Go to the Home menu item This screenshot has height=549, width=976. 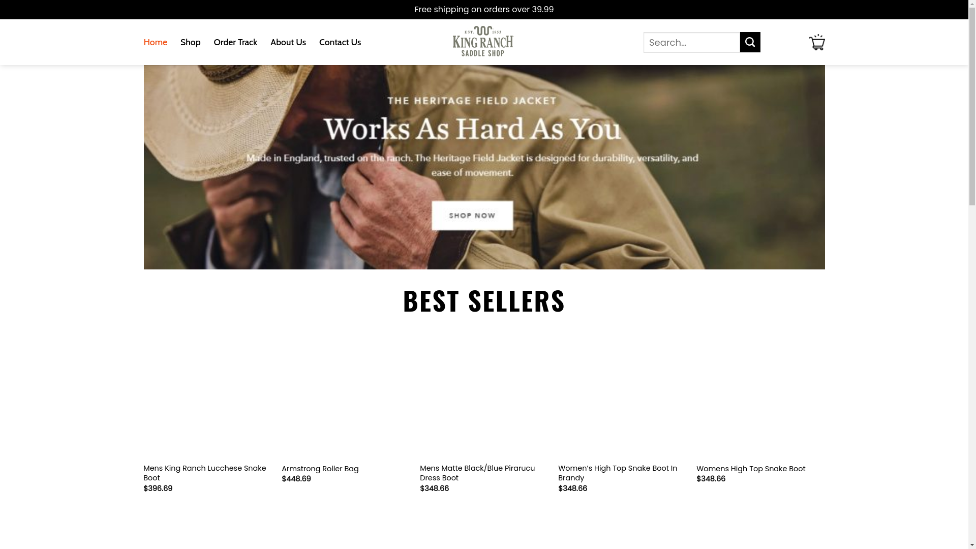click(155, 42)
